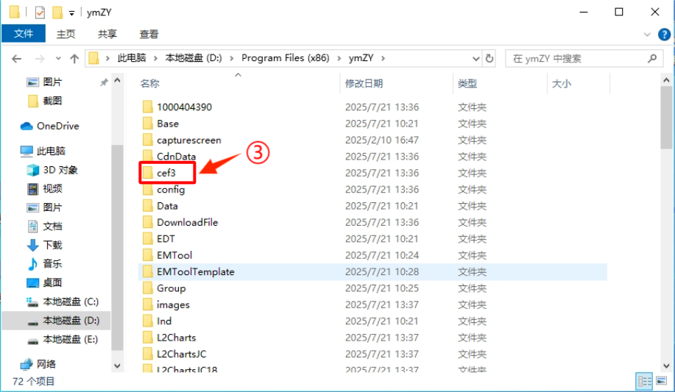Open recent locations dropdown arrow

click(58, 59)
